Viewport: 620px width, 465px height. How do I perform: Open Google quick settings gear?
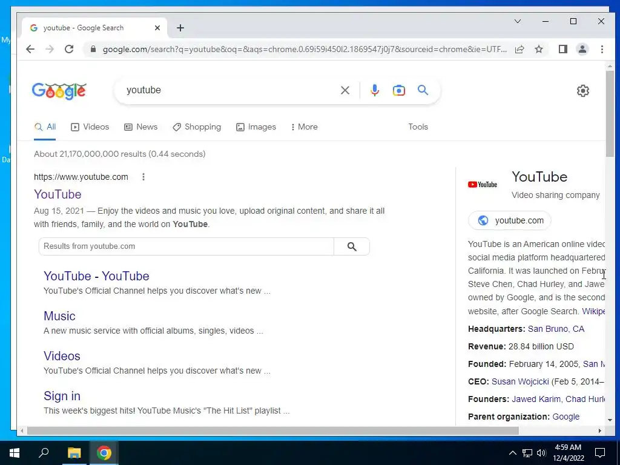click(x=583, y=91)
